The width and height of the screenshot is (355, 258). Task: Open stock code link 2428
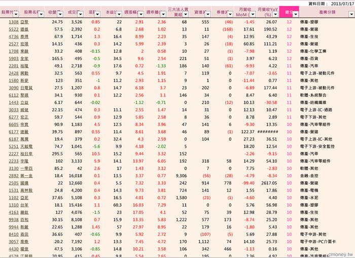pos(14,73)
